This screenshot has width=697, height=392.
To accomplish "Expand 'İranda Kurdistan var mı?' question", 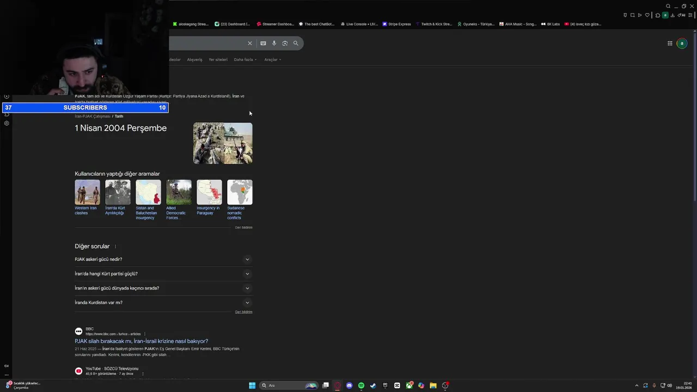I will click(163, 303).
